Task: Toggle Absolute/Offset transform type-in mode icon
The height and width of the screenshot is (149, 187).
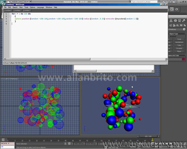Action: [69, 144]
